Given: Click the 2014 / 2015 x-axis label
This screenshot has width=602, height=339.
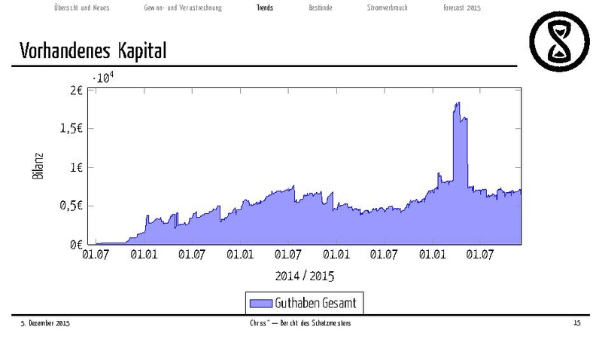Looking at the screenshot, I should pos(305,275).
